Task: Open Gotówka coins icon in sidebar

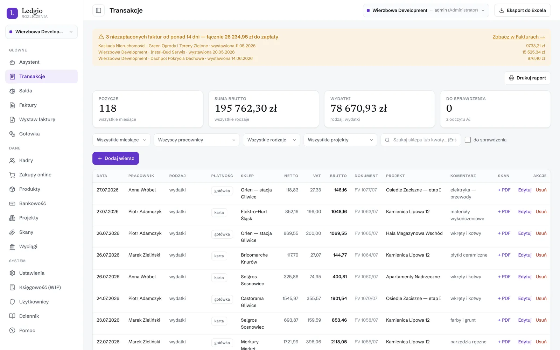Action: (x=12, y=134)
